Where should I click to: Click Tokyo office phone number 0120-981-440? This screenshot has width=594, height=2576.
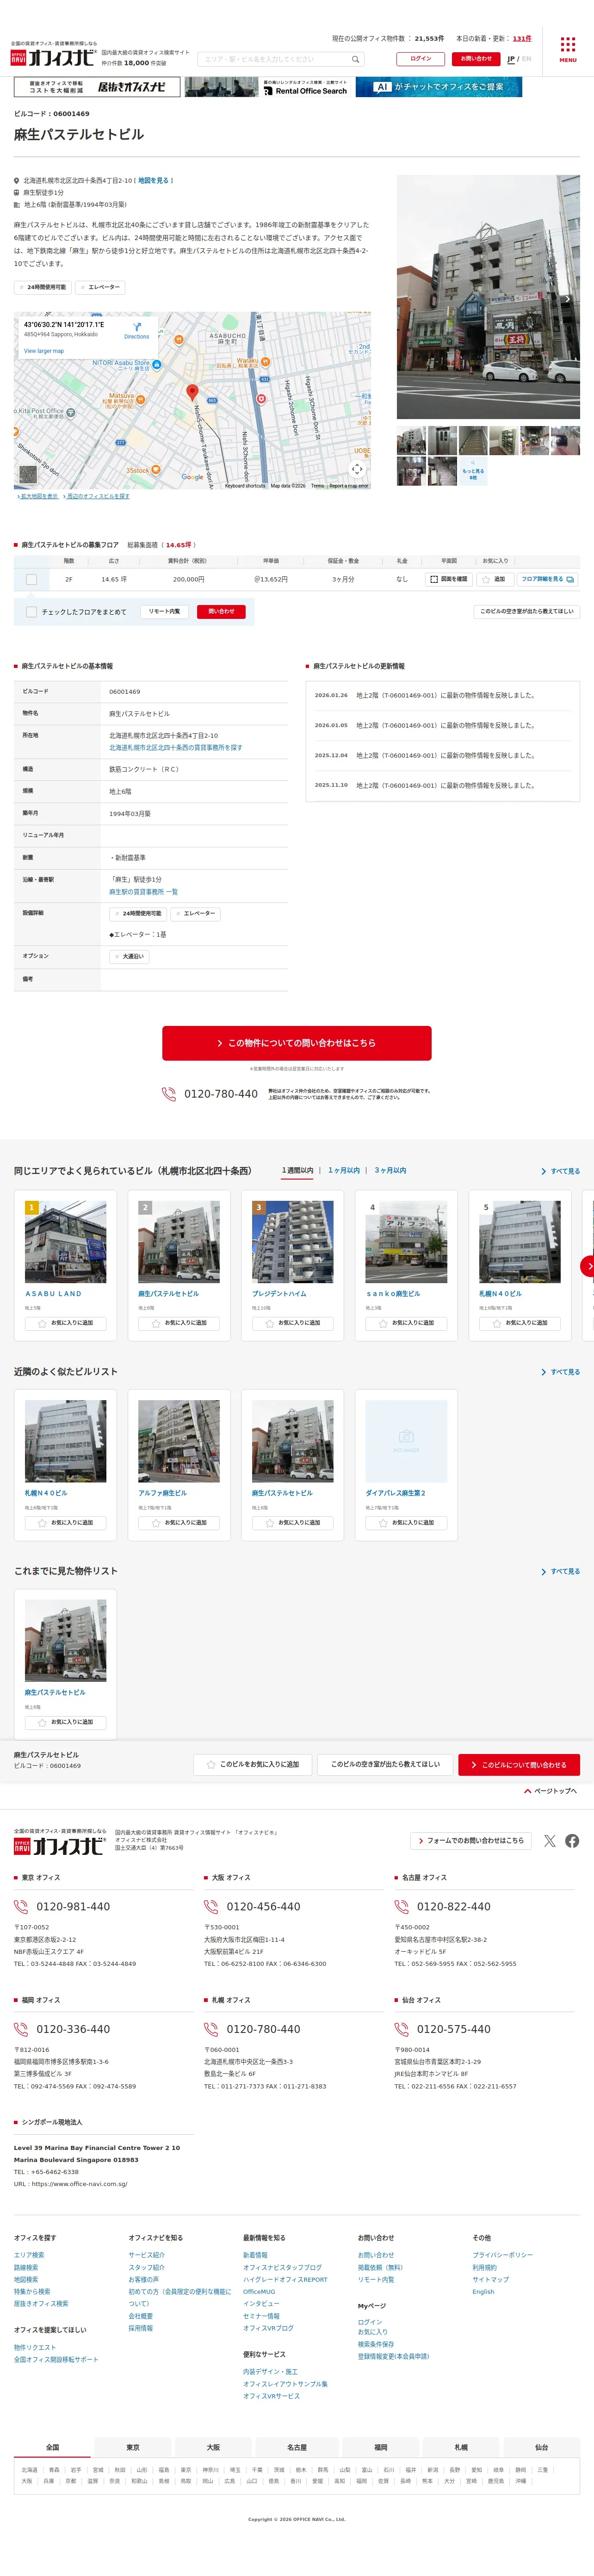(73, 1906)
